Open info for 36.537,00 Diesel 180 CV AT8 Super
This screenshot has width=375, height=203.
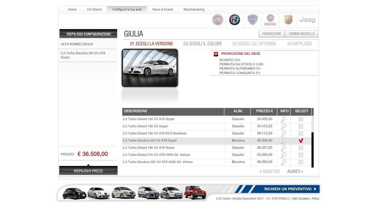[284, 148]
